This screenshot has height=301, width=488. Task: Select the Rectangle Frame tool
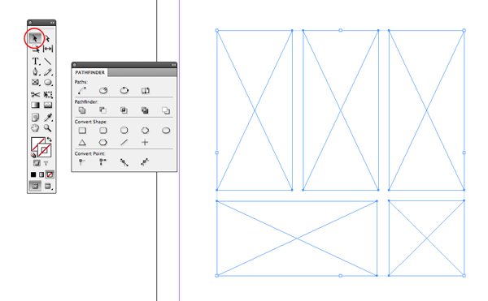coord(36,83)
